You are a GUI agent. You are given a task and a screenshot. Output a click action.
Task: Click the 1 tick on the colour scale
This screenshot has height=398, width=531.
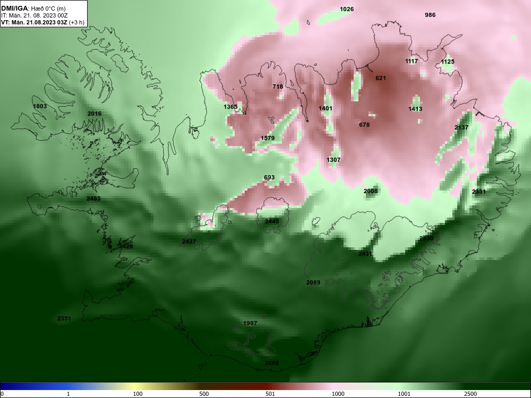[68, 394]
